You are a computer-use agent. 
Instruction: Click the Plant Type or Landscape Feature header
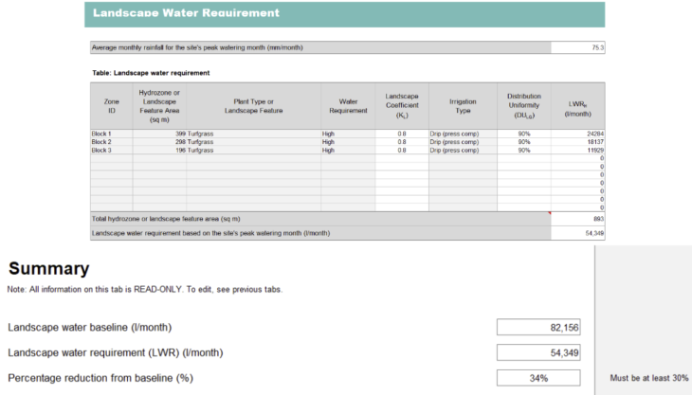[253, 105]
